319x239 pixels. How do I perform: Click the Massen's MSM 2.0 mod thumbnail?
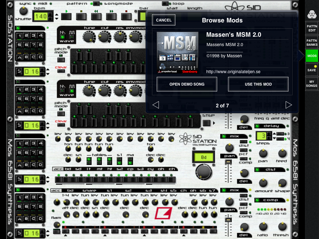pos(178,52)
